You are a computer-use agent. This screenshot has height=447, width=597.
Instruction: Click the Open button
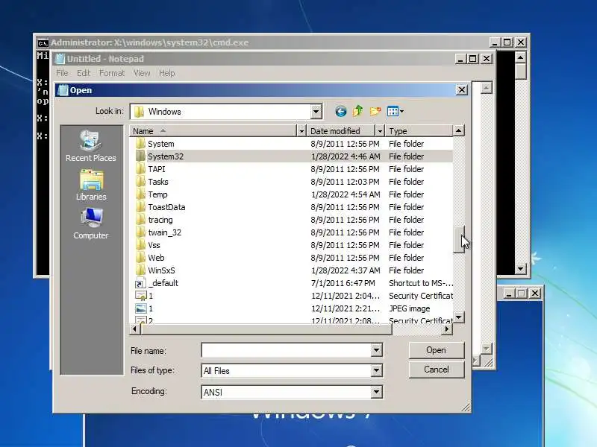pyautogui.click(x=437, y=350)
